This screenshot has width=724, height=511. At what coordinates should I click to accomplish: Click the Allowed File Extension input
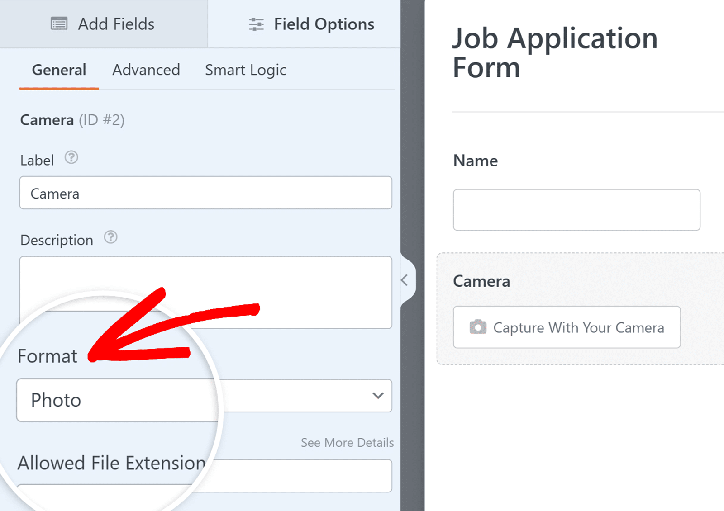tap(303, 476)
